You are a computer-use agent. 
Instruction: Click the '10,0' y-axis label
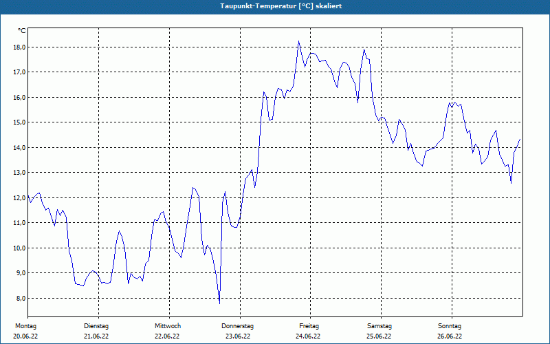point(19,248)
